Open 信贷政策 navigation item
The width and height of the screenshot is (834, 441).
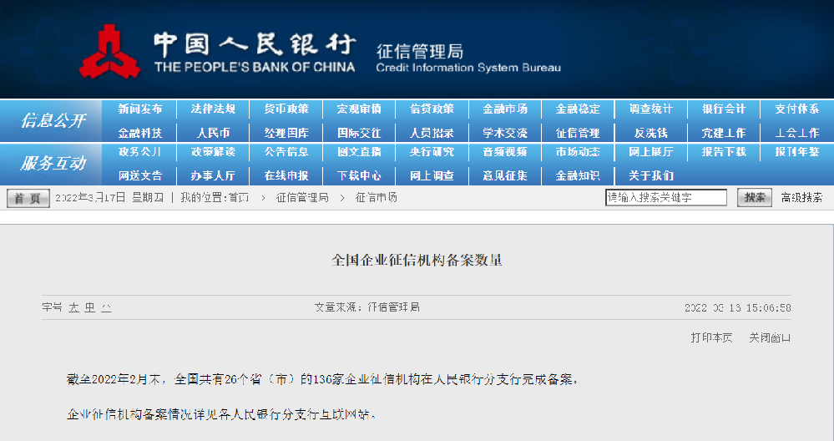(x=432, y=109)
